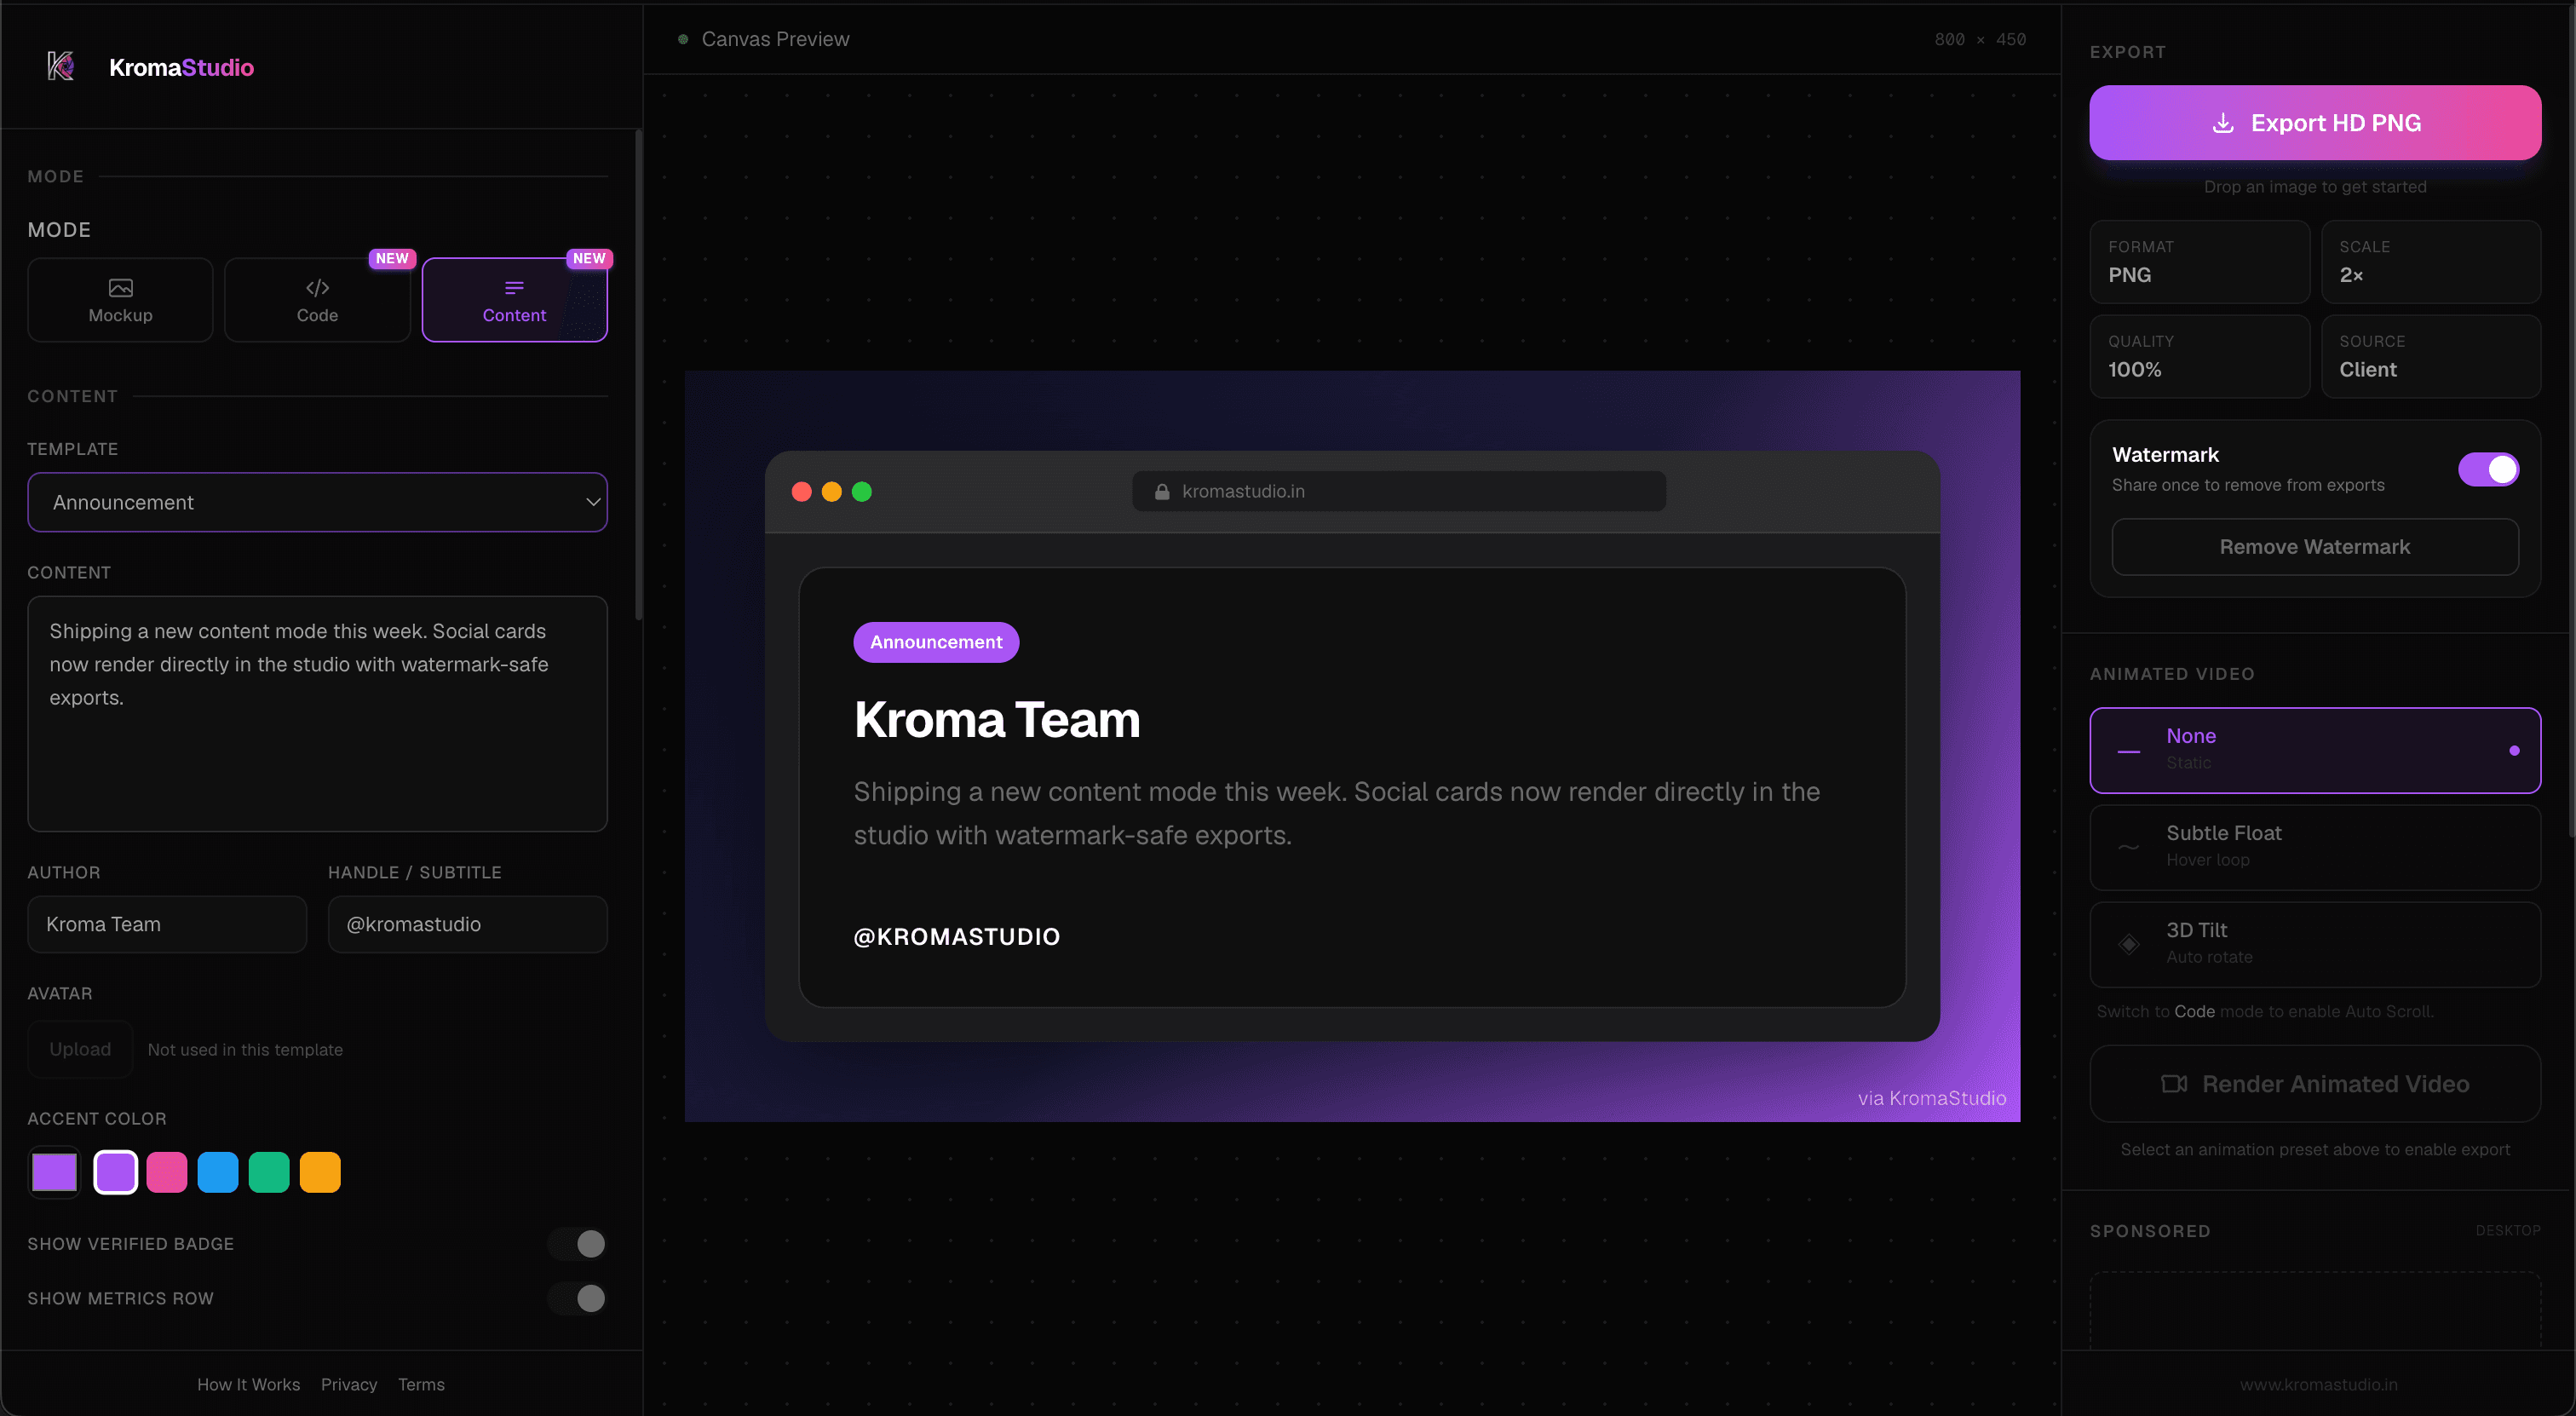This screenshot has width=2576, height=1416.
Task: Switch to Mockup mode tab
Action: [120, 300]
